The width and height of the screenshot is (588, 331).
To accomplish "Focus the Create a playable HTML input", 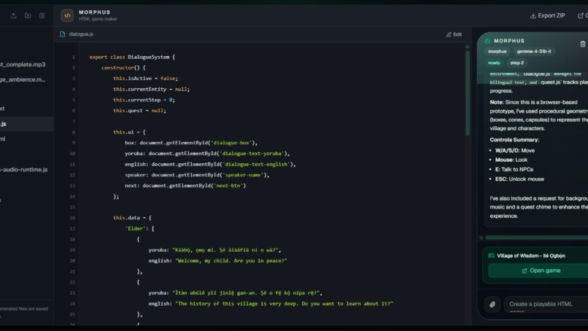I will pos(546,304).
